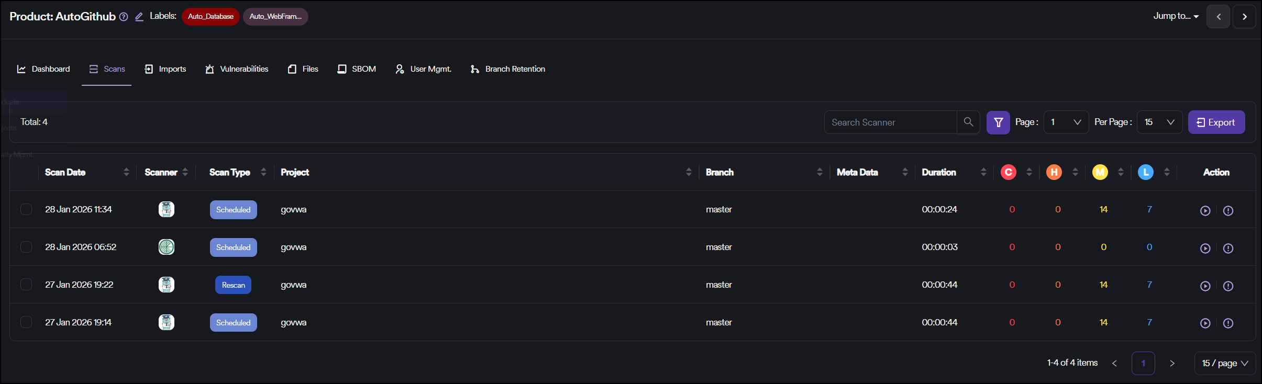Run the 28 Jan 2026 11:34 scan play icon
This screenshot has width=1262, height=384.
click(x=1205, y=210)
